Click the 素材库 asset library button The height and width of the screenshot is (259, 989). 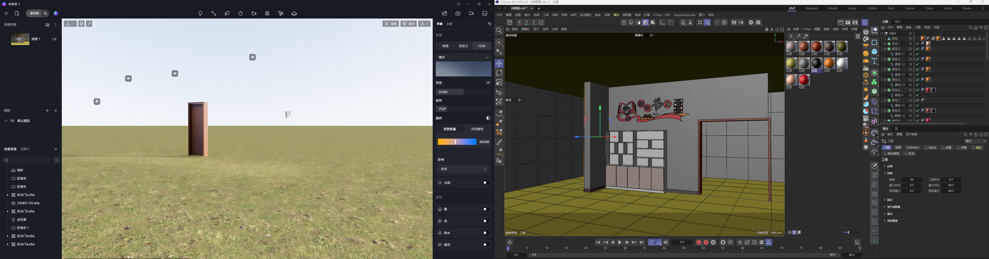[x=34, y=13]
